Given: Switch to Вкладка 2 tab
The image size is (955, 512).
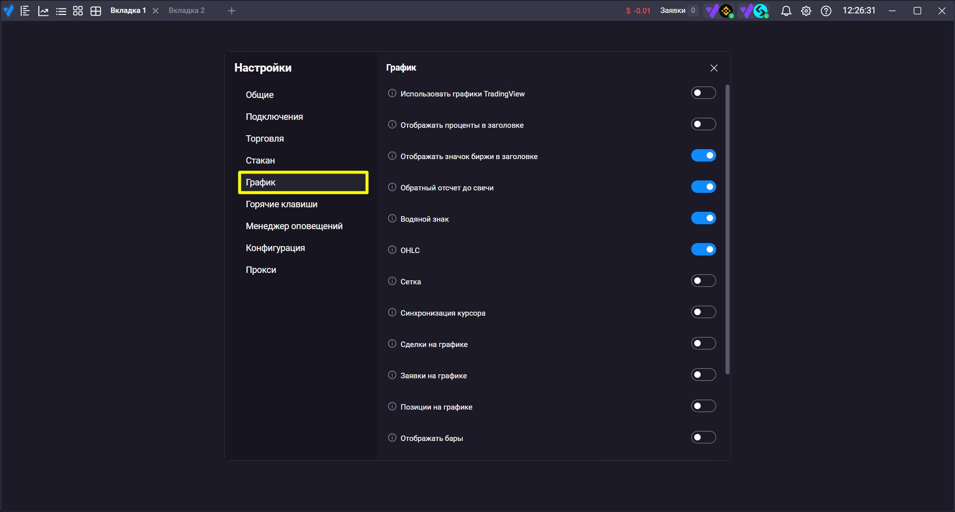Looking at the screenshot, I should tap(187, 10).
